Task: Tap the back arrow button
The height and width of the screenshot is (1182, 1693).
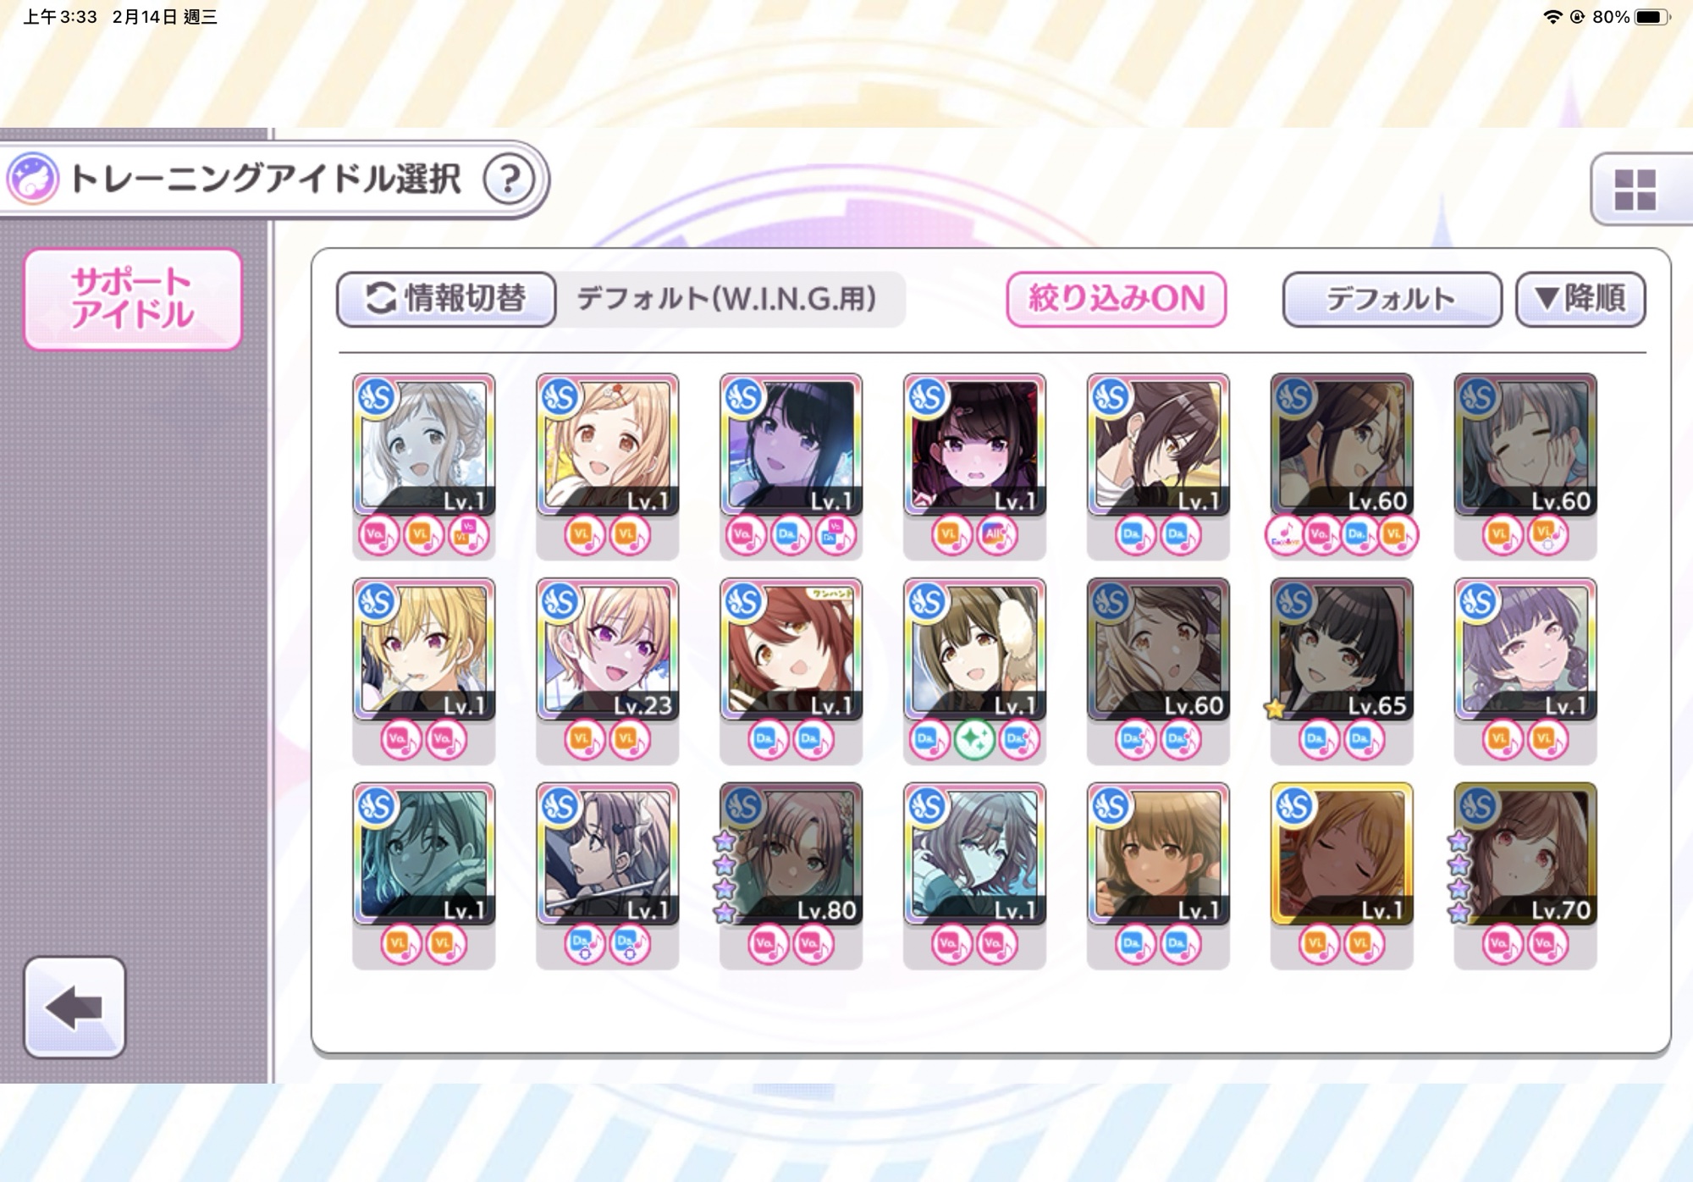Action: (74, 1007)
